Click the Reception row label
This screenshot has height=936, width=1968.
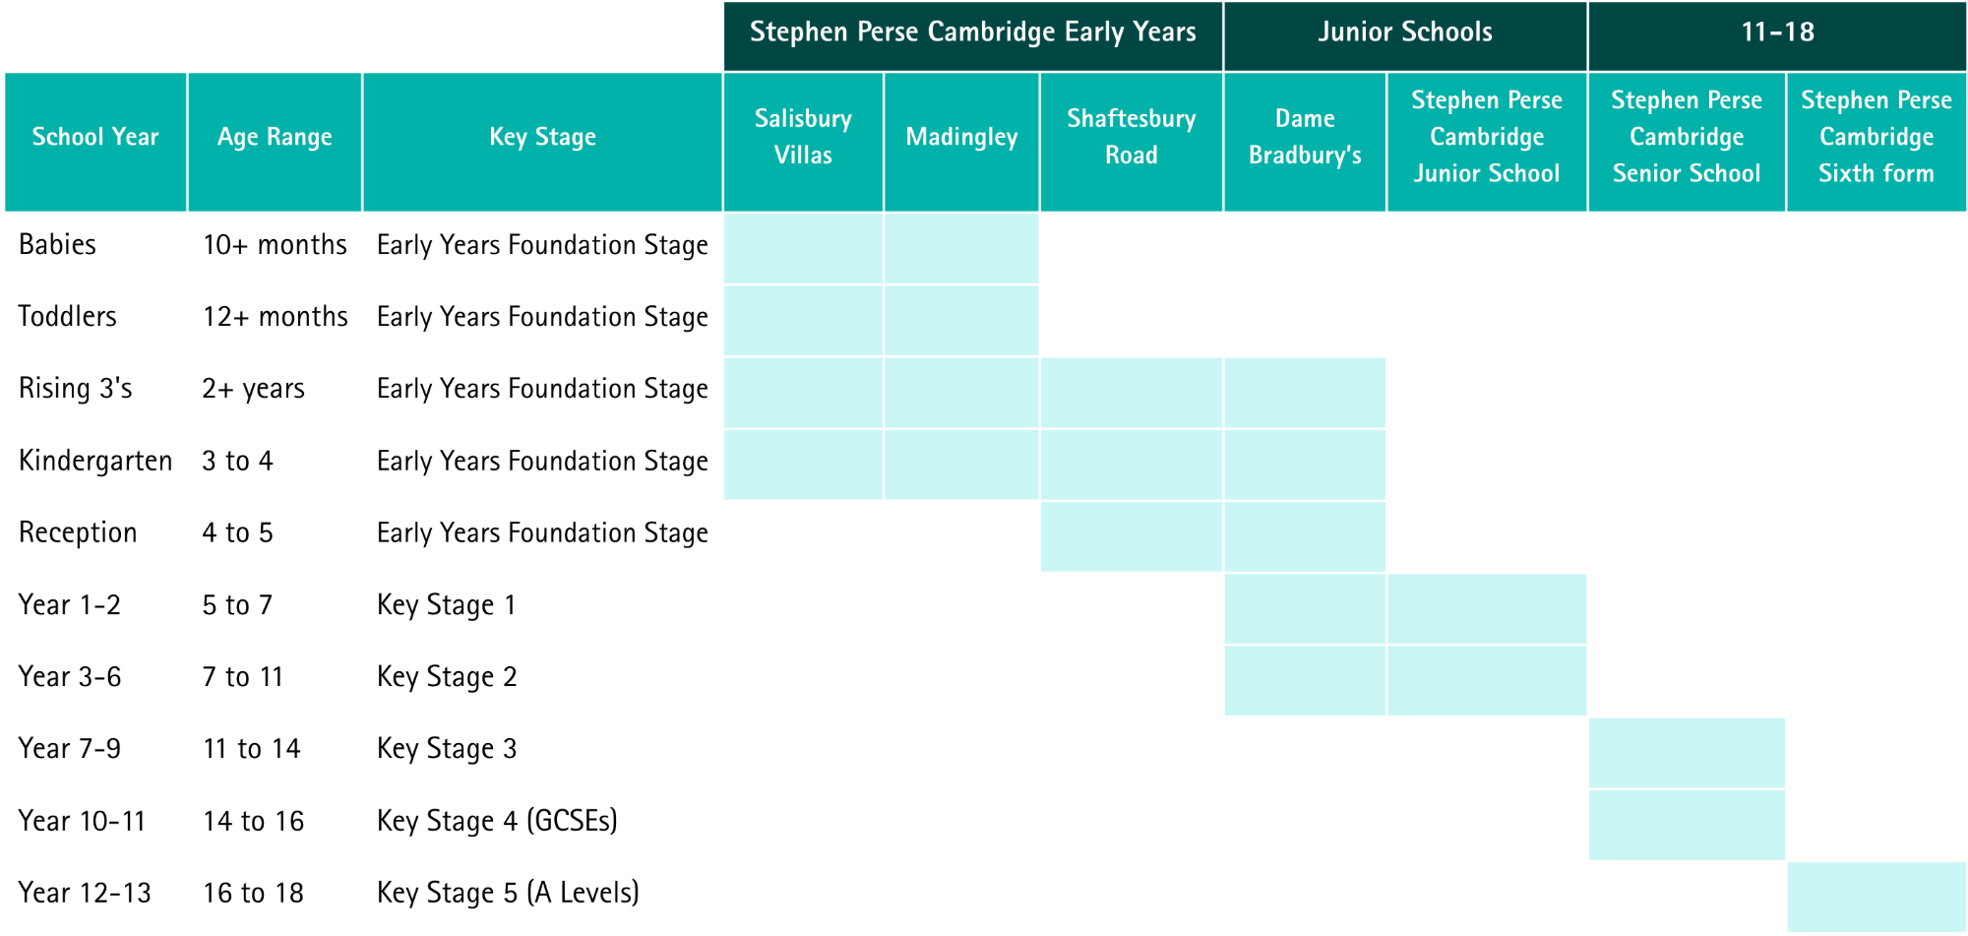click(78, 532)
